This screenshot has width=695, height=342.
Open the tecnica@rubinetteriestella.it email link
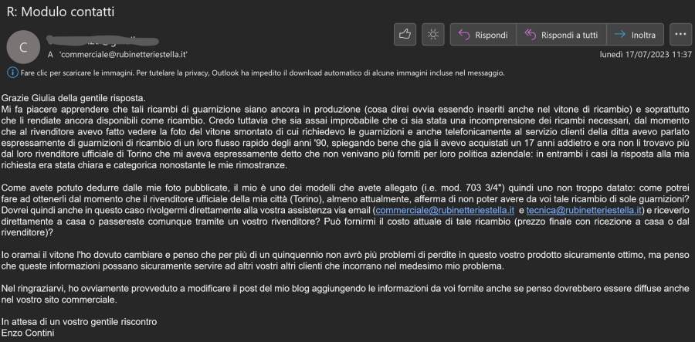[570, 210]
